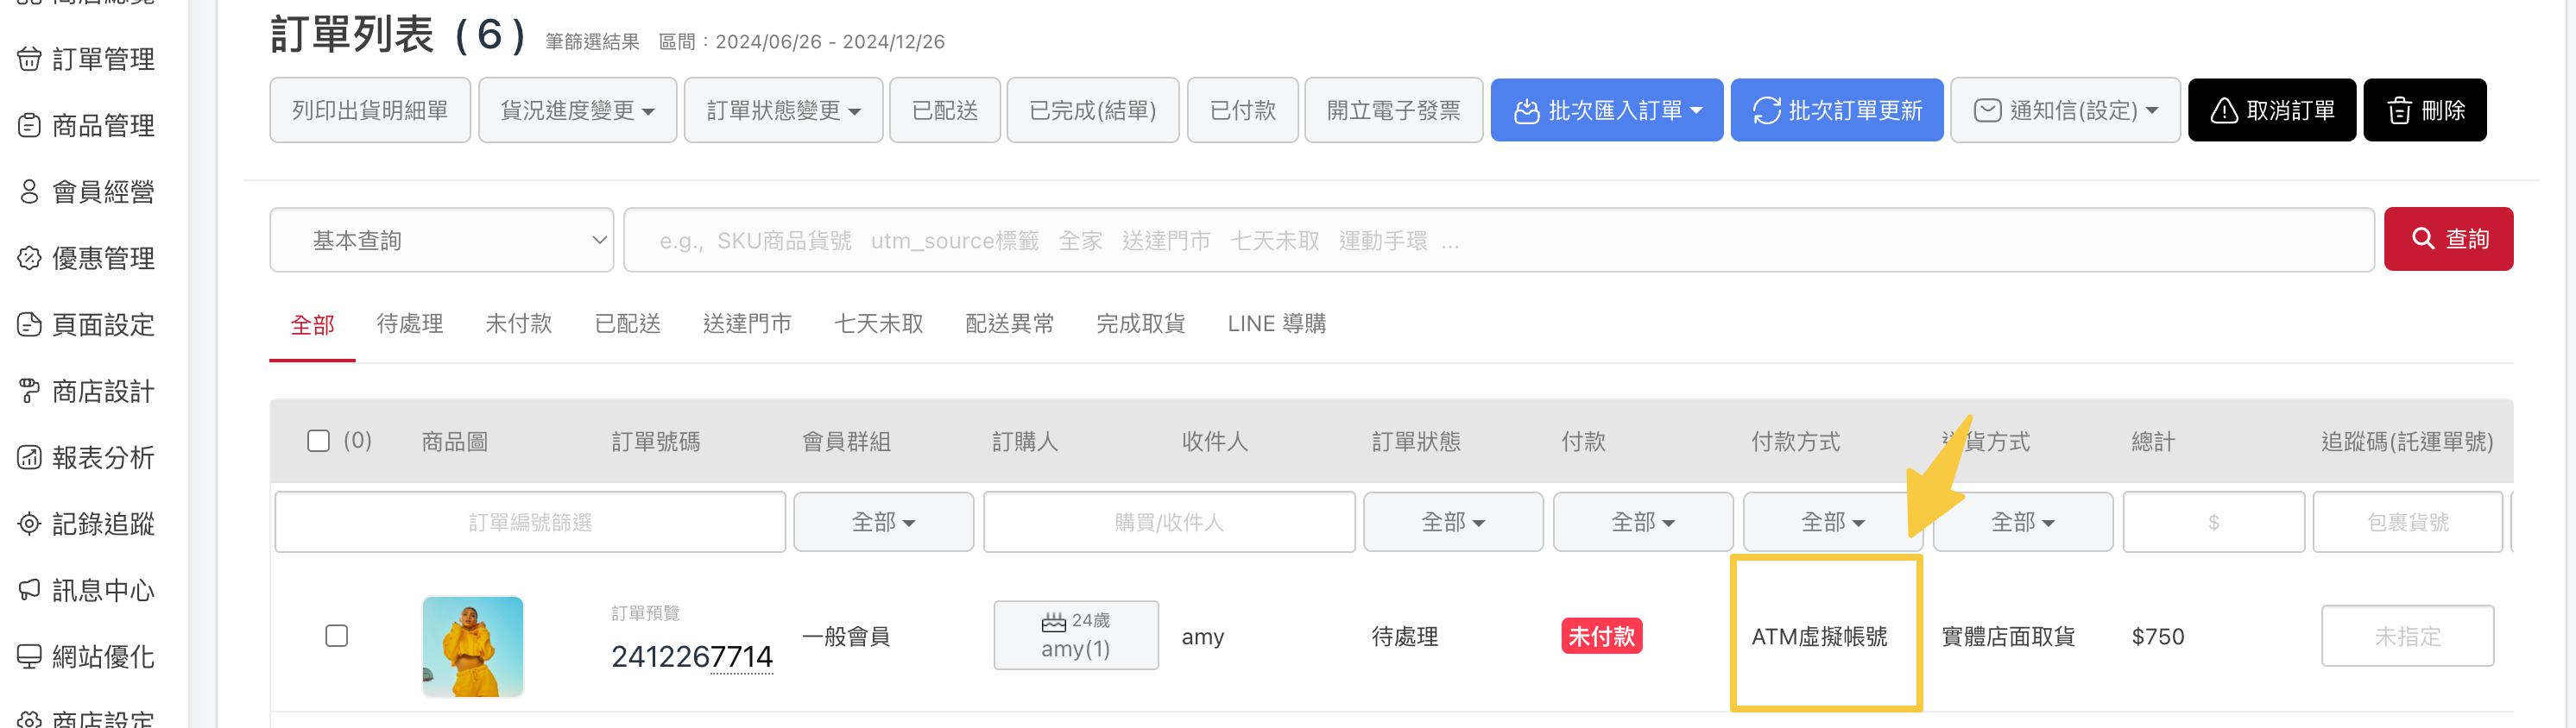
Task: Open 頁面設定 in the sidebar
Action: tap(86, 324)
